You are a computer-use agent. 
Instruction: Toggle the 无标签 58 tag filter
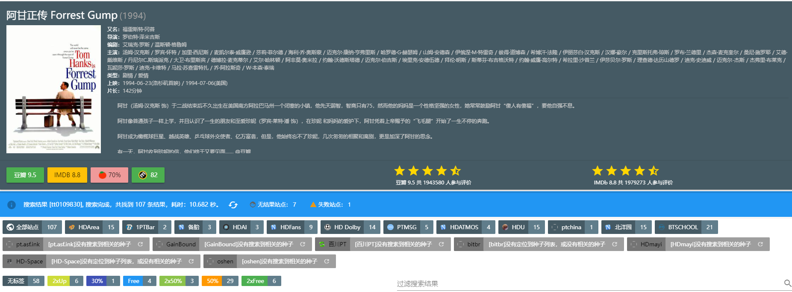[24, 281]
